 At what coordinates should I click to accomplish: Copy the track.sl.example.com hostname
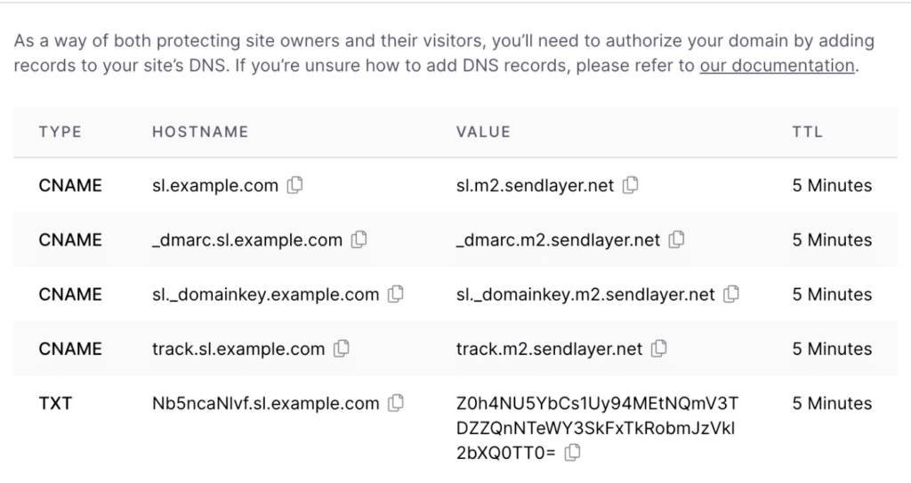tap(342, 350)
